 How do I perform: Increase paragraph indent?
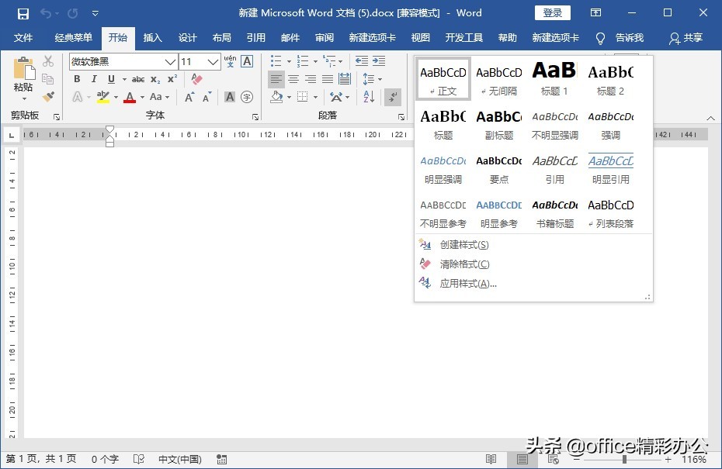point(379,61)
